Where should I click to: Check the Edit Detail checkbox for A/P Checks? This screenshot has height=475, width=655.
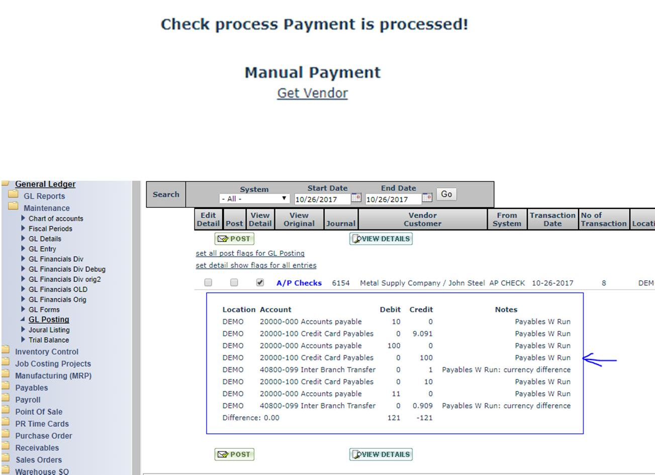point(208,283)
